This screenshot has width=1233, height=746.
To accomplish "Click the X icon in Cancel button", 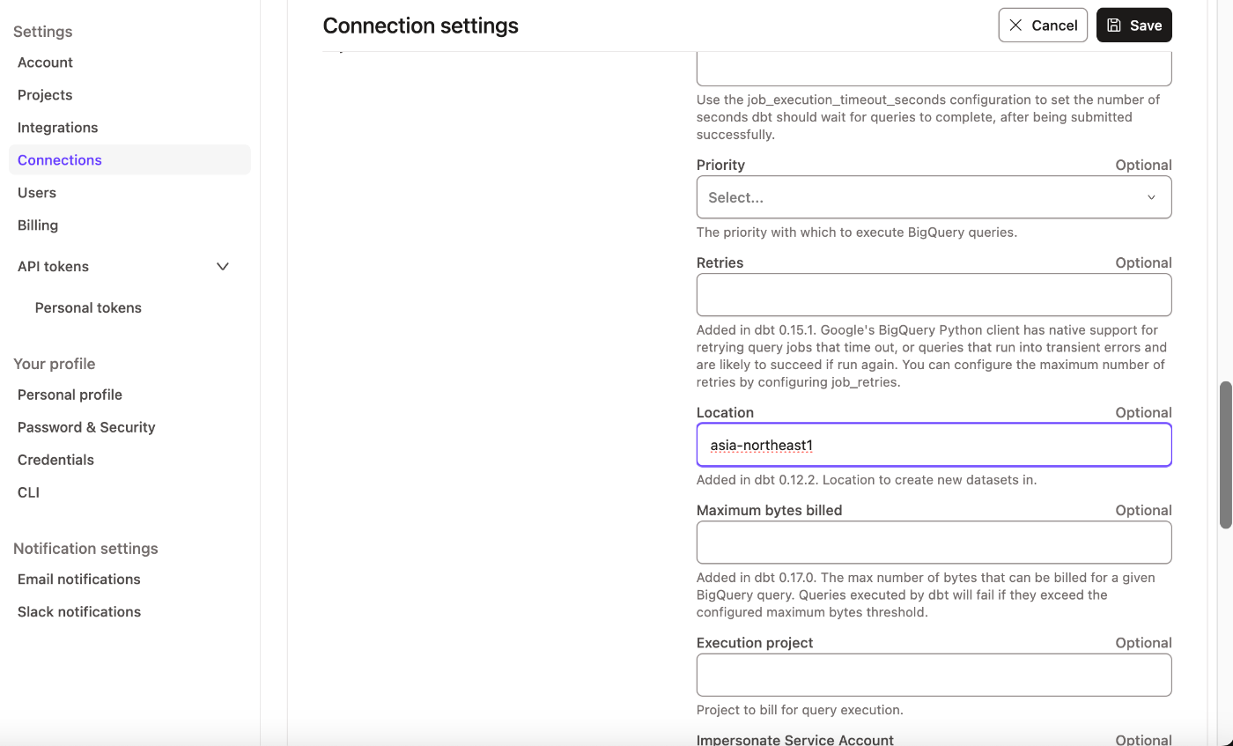I will click(1015, 26).
